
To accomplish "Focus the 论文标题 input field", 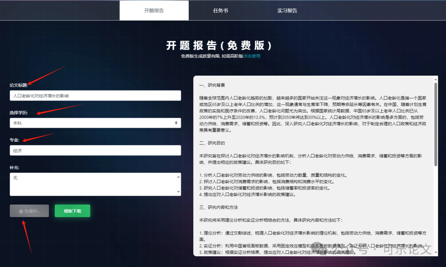I will [95, 95].
